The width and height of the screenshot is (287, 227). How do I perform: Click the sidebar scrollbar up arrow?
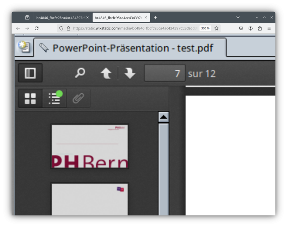[x=164, y=117]
